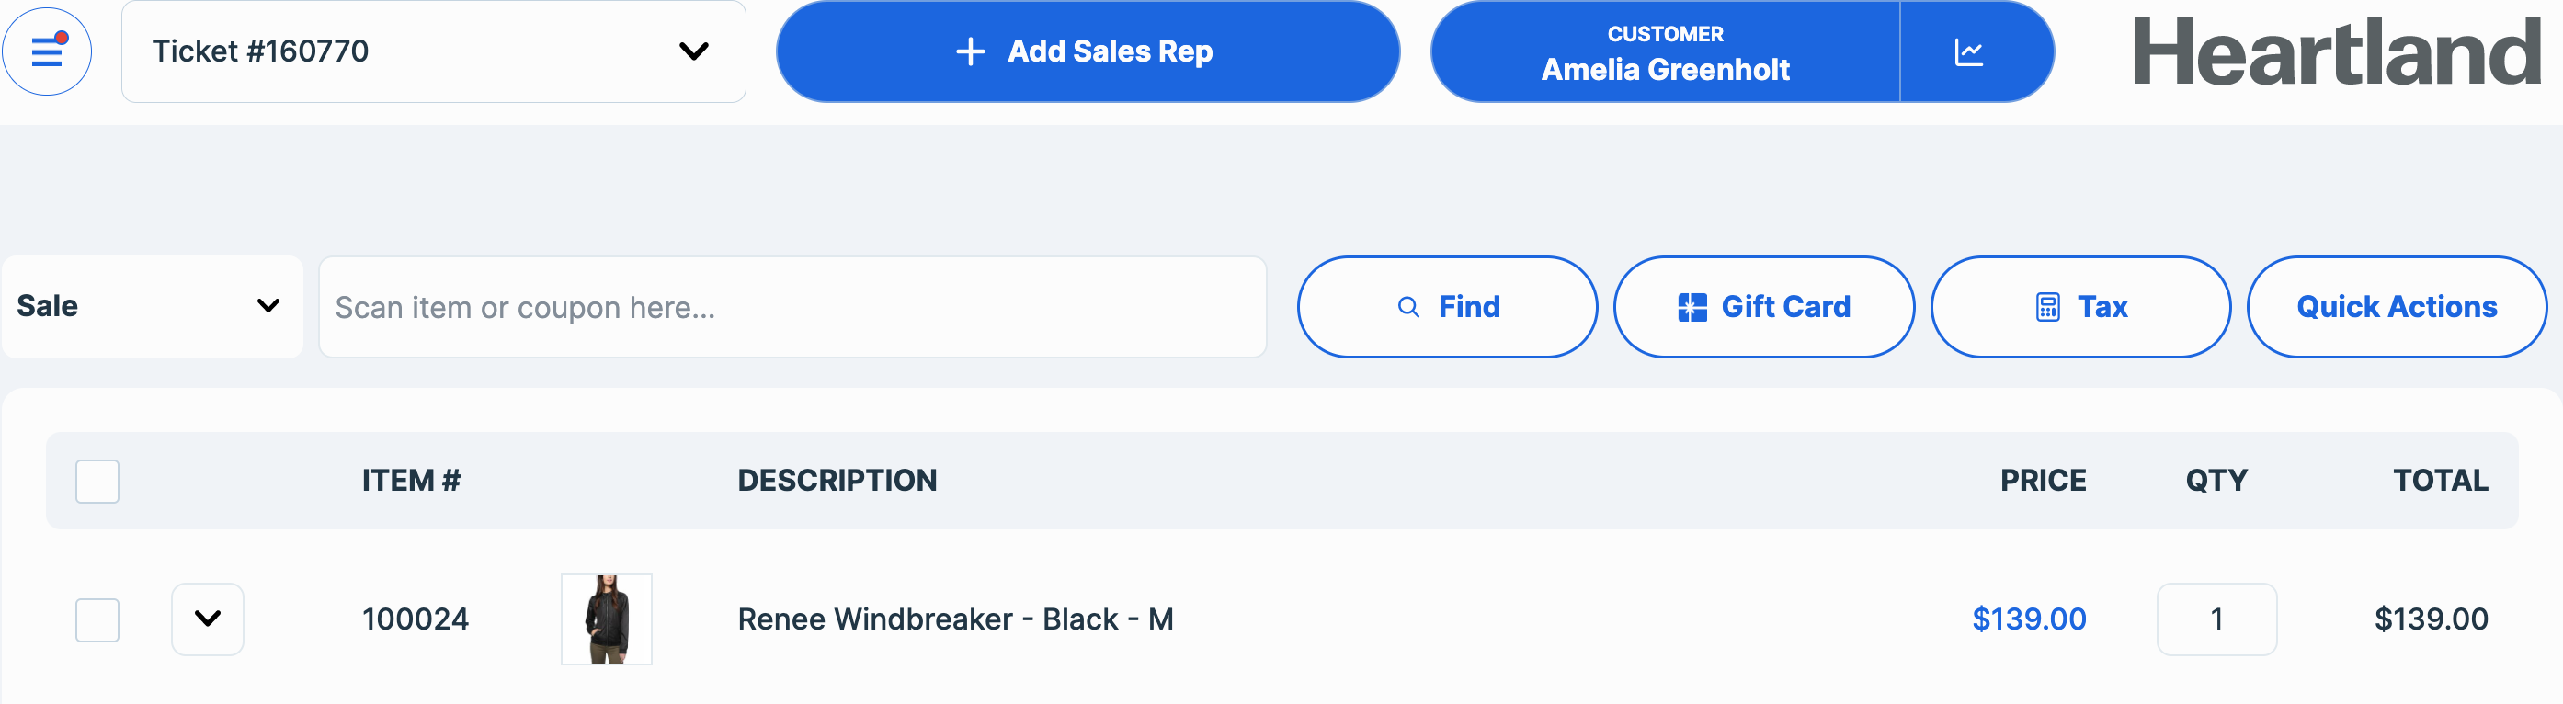Click the Add Sales Rep button
Image resolution: width=2563 pixels, height=704 pixels.
coord(1088,51)
